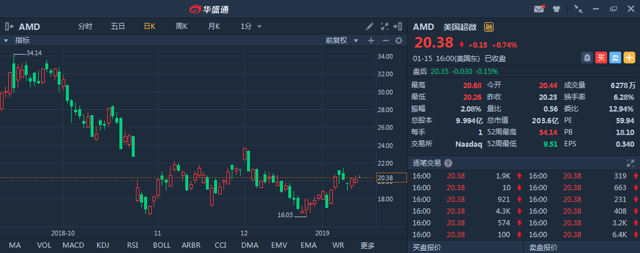
Task: Click the 买盘报价 header
Action: tap(427, 247)
